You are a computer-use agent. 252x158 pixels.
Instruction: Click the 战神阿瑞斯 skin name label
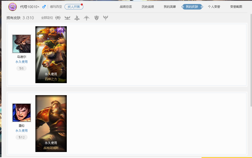[x=51, y=148]
